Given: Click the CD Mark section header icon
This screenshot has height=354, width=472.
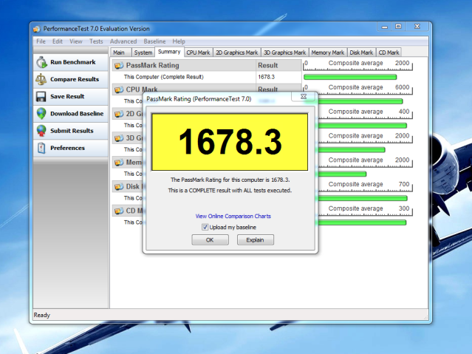Looking at the screenshot, I should 119,211.
